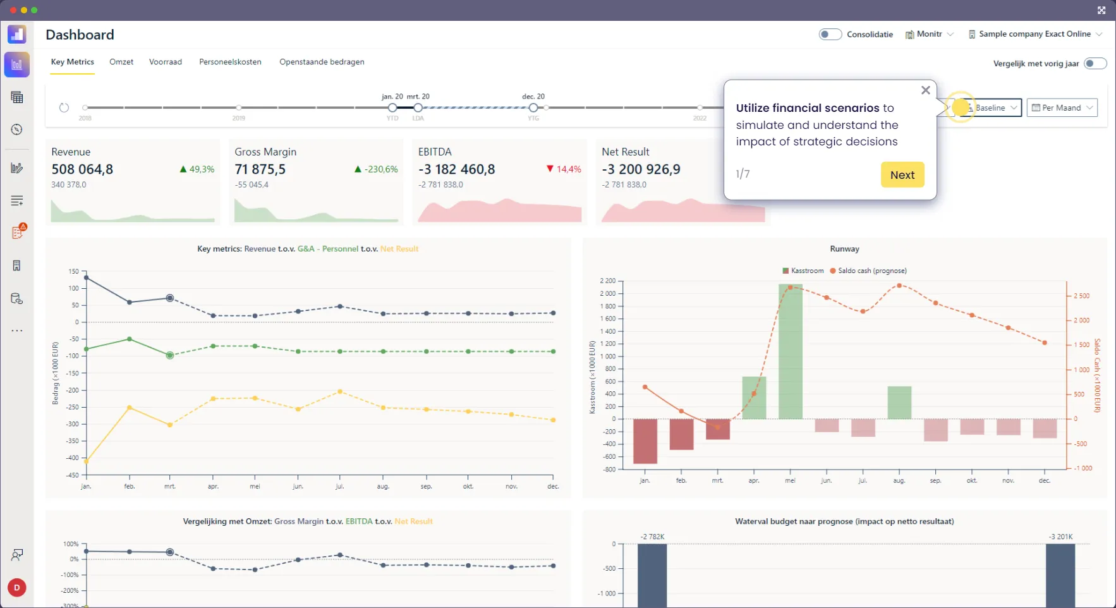
Task: Open the database sync icon in the sidebar
Action: point(16,298)
